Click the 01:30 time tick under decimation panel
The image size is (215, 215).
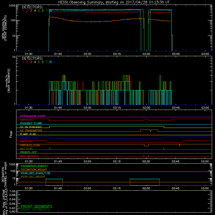tap(29, 188)
